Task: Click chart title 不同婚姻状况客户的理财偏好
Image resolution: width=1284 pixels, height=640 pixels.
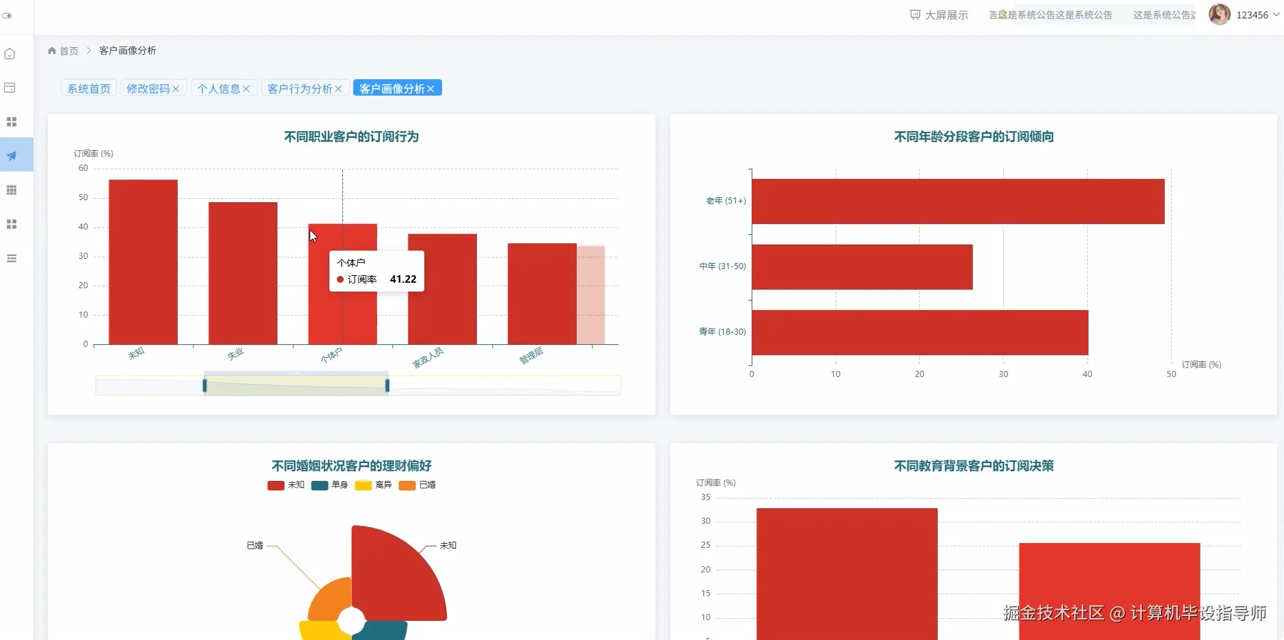Action: pyautogui.click(x=351, y=466)
